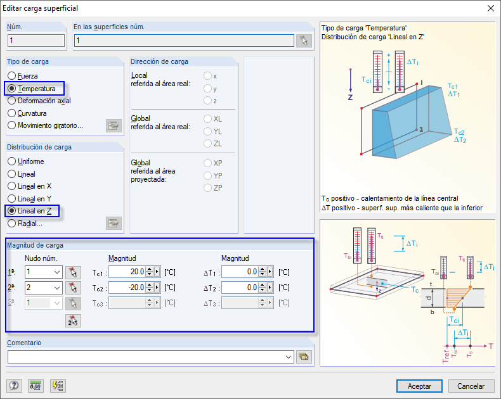Choose the Radial load distribution
Image resolution: width=501 pixels, height=399 pixels.
[x=25, y=224]
